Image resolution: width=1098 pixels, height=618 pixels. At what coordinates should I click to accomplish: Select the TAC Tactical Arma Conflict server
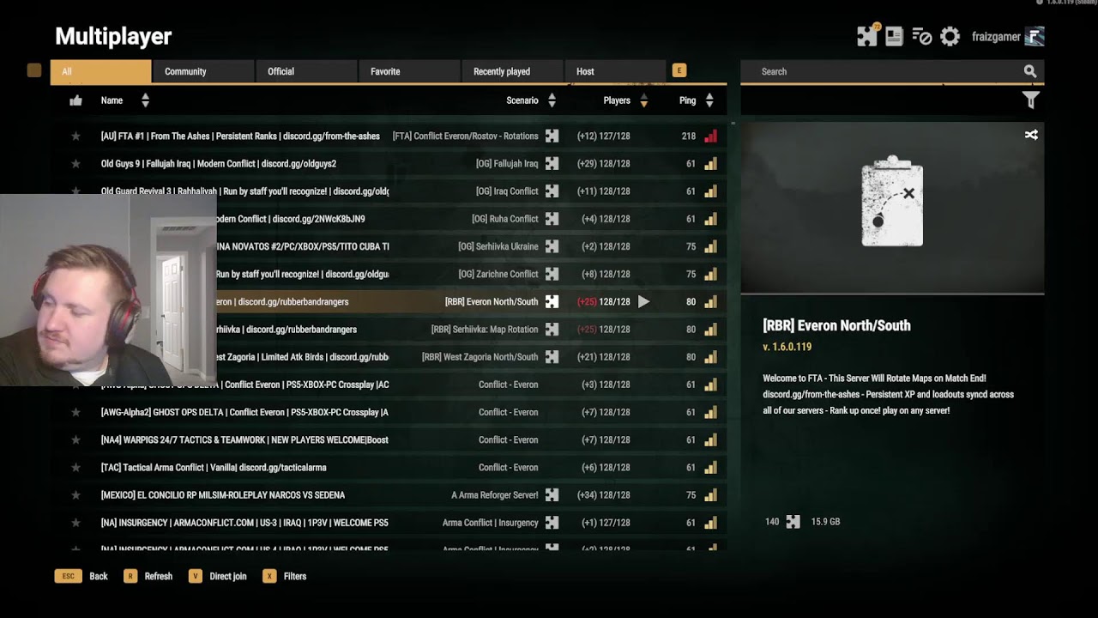[x=389, y=468]
